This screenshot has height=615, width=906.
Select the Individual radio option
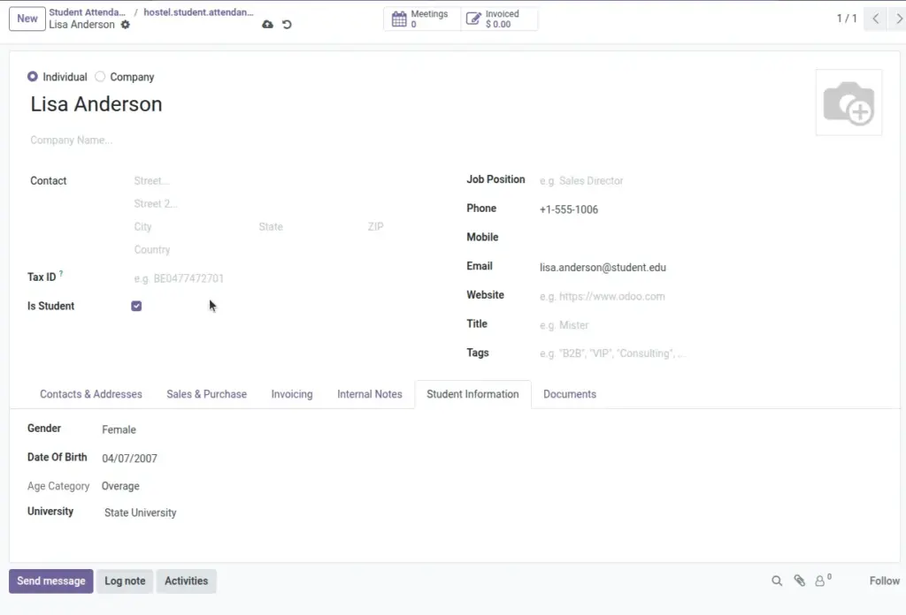(x=33, y=77)
